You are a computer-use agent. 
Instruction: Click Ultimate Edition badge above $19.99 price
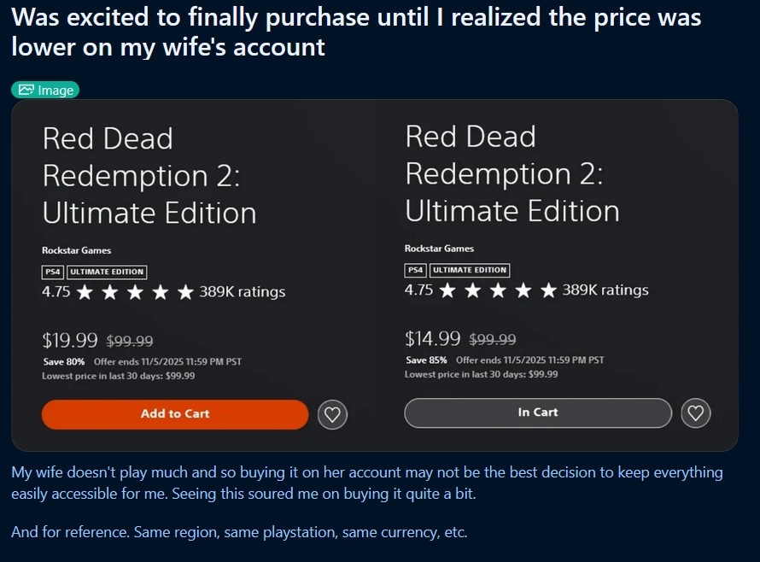pyautogui.click(x=107, y=272)
